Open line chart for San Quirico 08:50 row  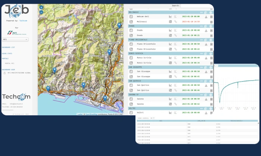click(170, 85)
